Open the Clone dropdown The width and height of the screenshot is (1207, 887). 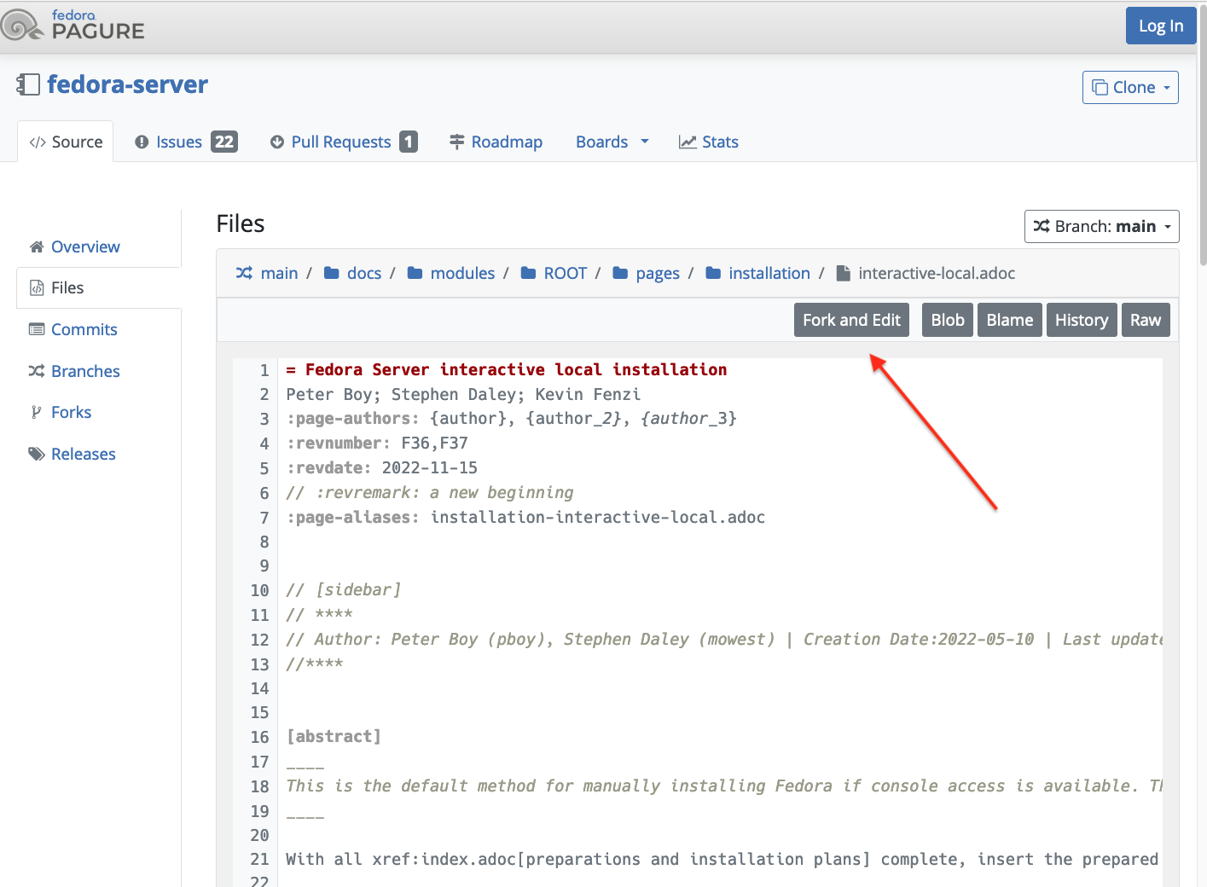click(x=1130, y=88)
